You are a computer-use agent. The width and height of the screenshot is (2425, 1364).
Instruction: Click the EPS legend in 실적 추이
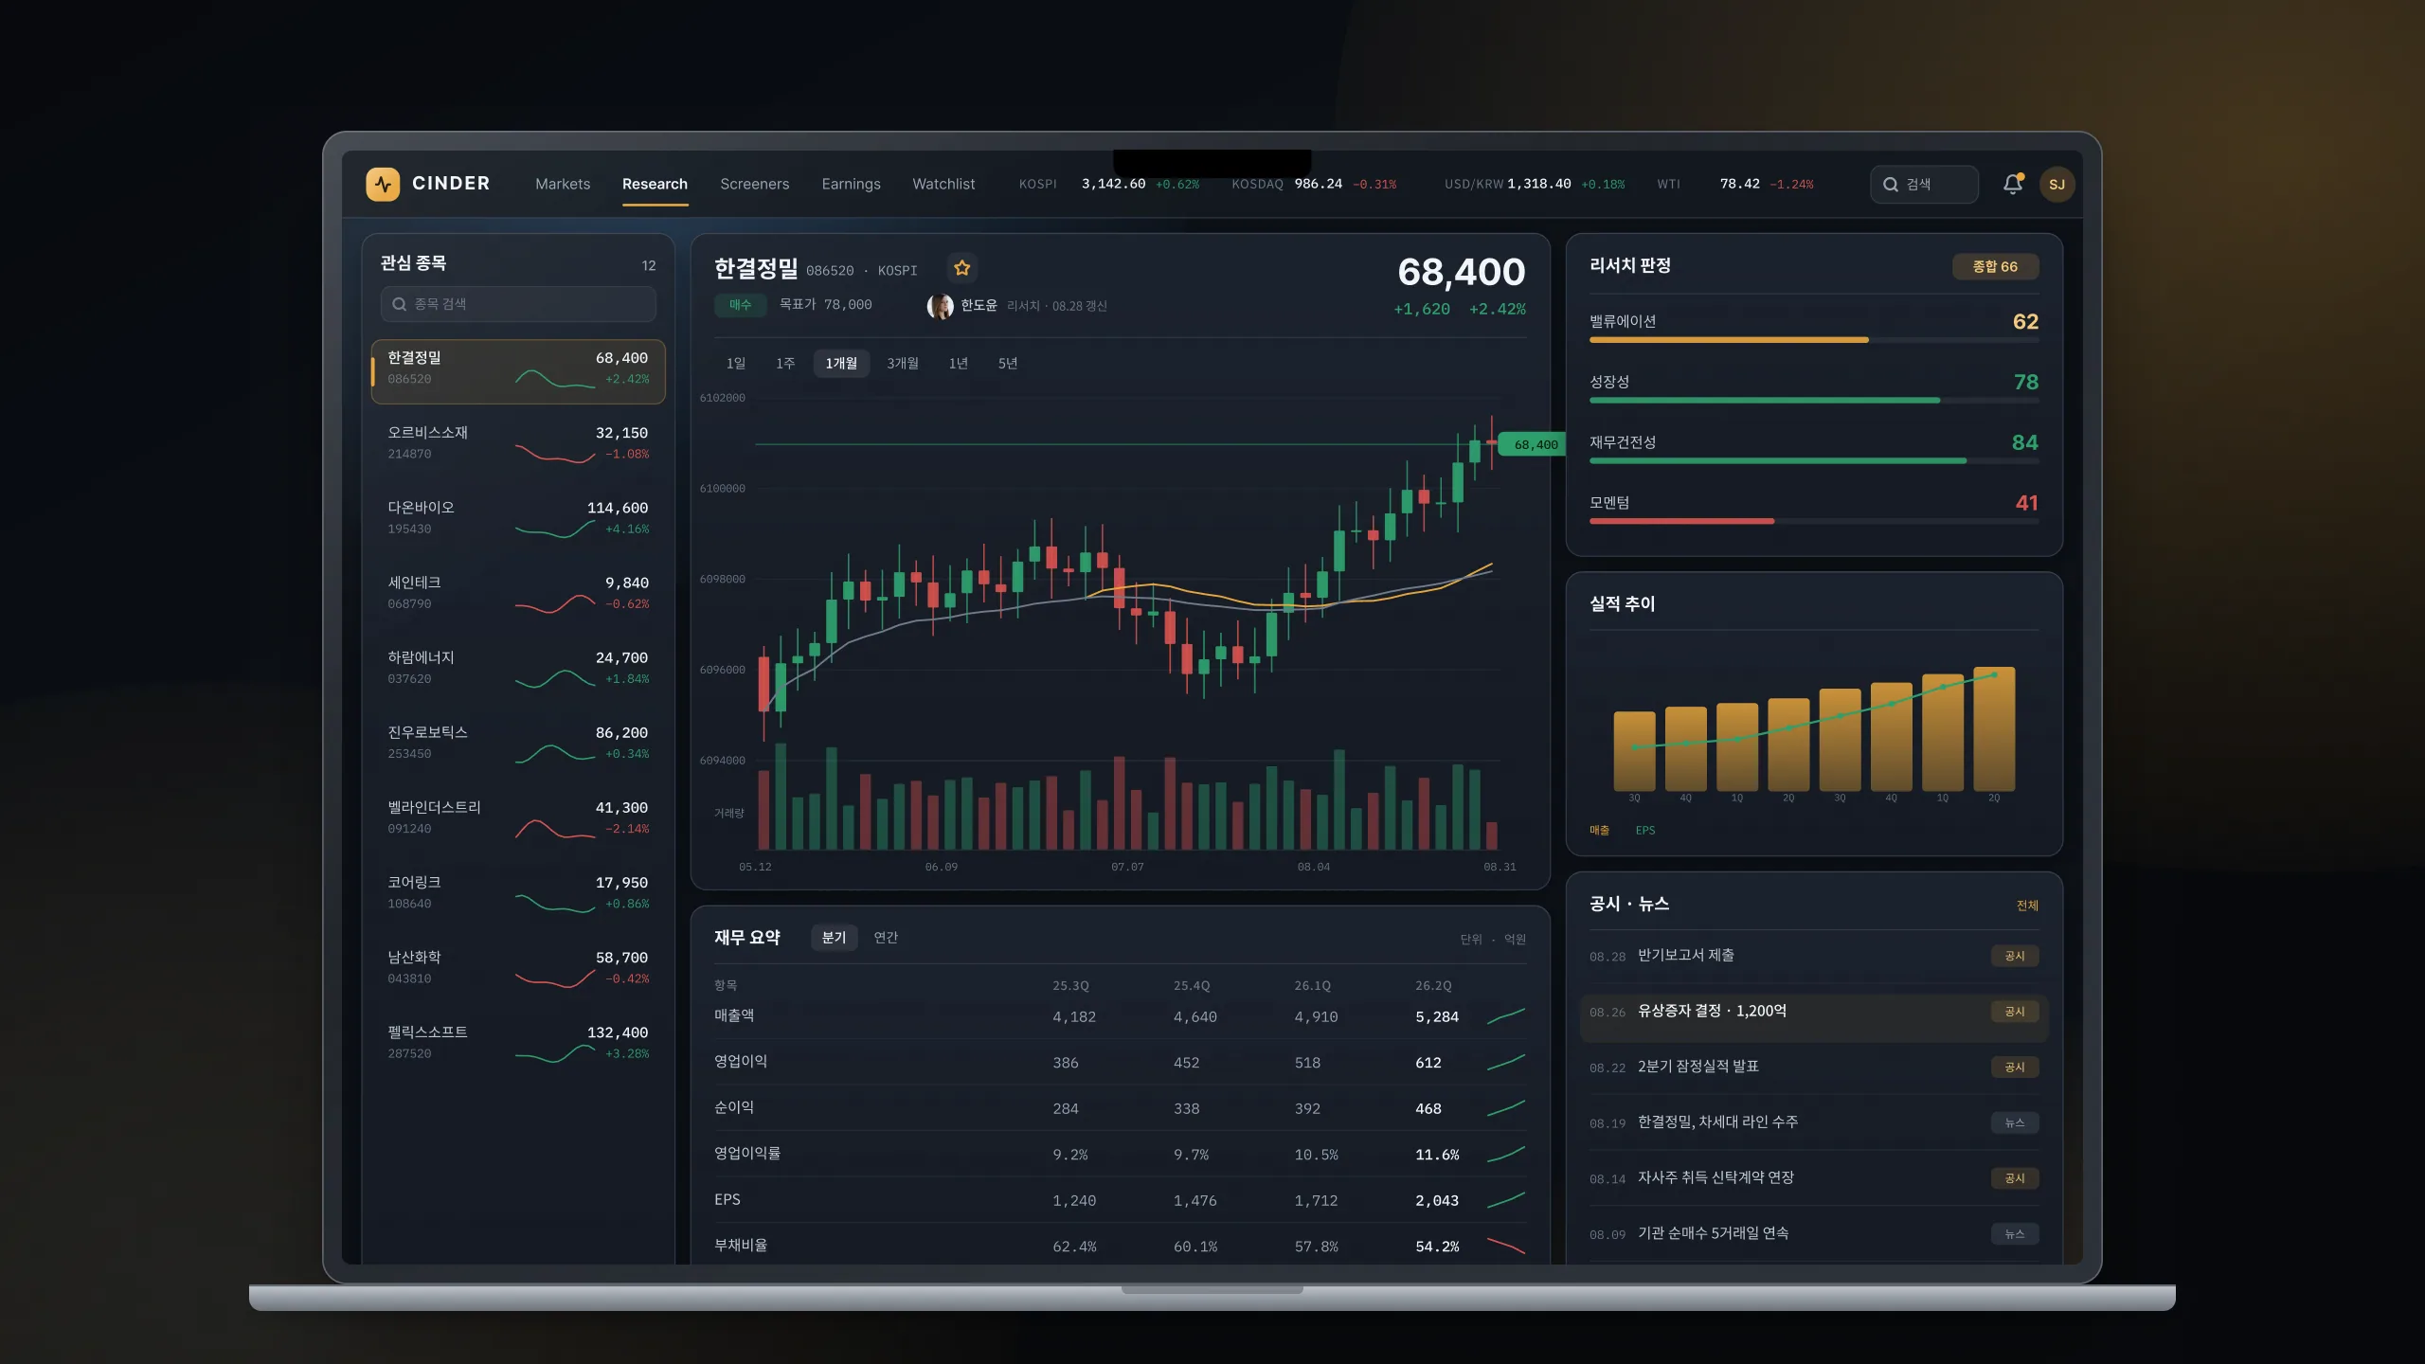(1645, 831)
